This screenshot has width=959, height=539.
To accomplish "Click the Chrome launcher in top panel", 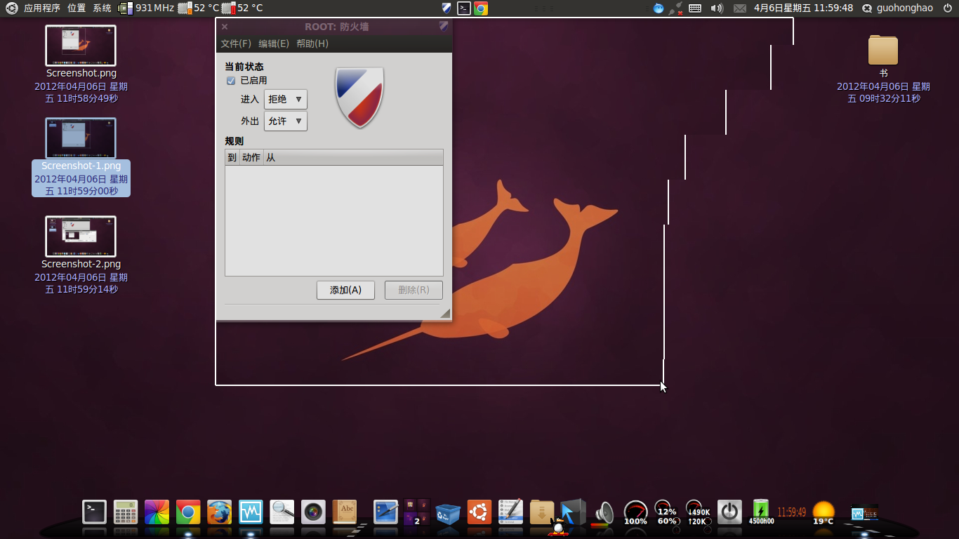I will point(481,8).
